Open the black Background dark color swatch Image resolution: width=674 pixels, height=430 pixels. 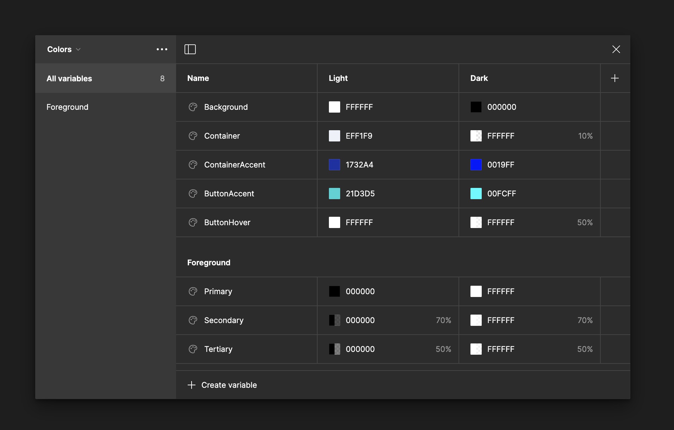point(476,107)
